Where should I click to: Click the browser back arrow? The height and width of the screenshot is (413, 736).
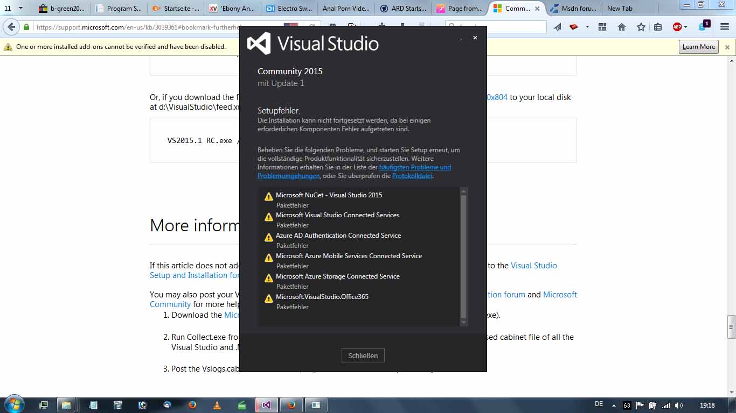pos(11,27)
